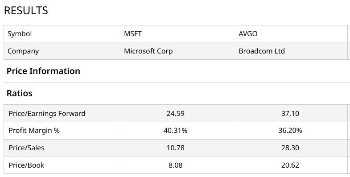Click the Price/Sales row label
Screen dimensions: 350x177
point(26,148)
